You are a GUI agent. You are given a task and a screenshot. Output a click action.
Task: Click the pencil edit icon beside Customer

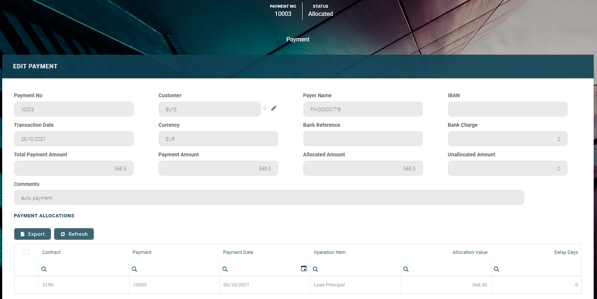[274, 108]
